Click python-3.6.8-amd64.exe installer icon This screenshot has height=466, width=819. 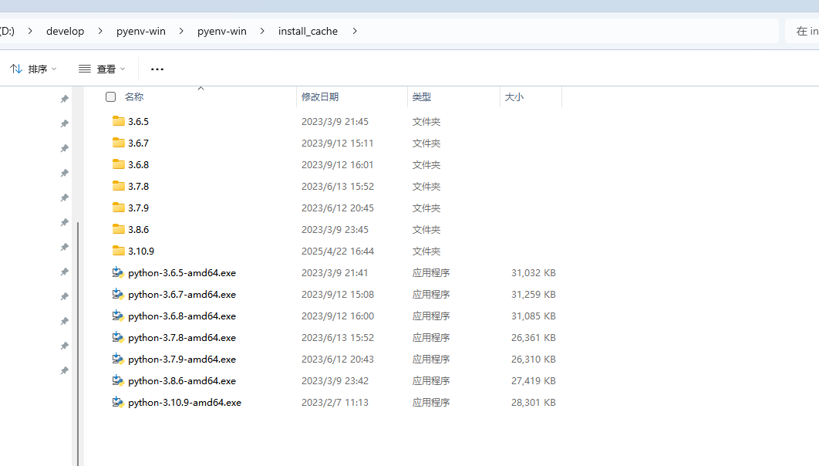[x=118, y=316]
